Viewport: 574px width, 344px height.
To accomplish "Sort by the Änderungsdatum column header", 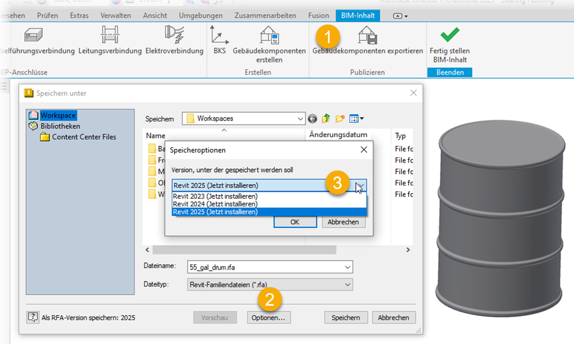I will tap(338, 134).
